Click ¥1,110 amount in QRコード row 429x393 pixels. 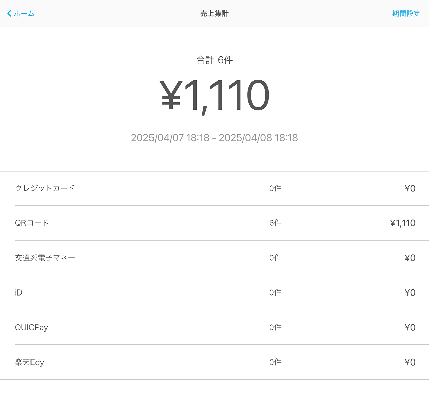(403, 223)
